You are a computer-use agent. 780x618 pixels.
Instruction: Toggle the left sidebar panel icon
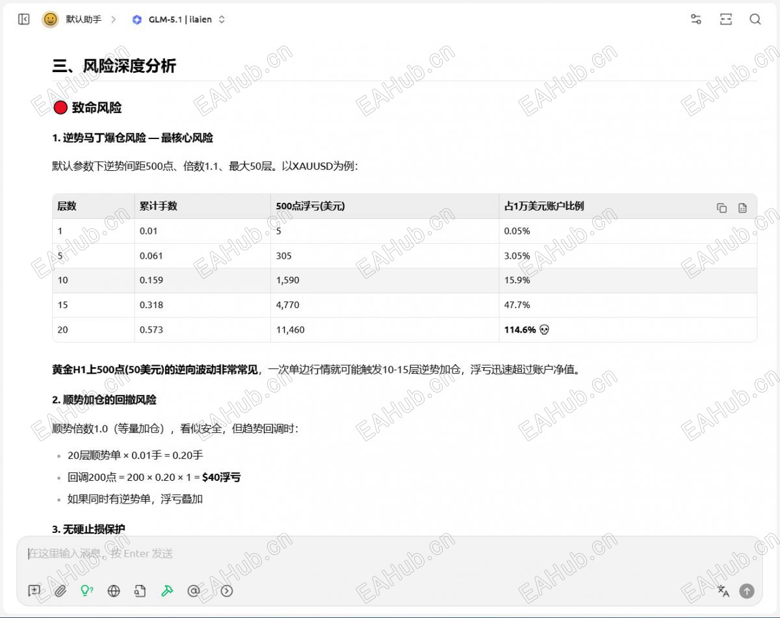24,19
